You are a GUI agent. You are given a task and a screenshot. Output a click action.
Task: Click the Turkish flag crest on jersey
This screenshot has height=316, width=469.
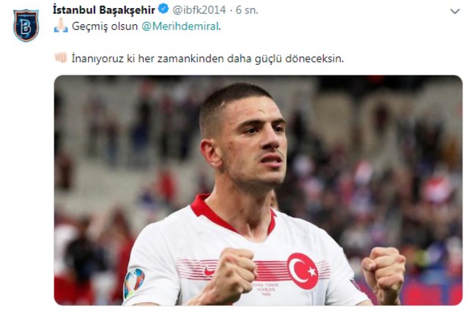303,271
